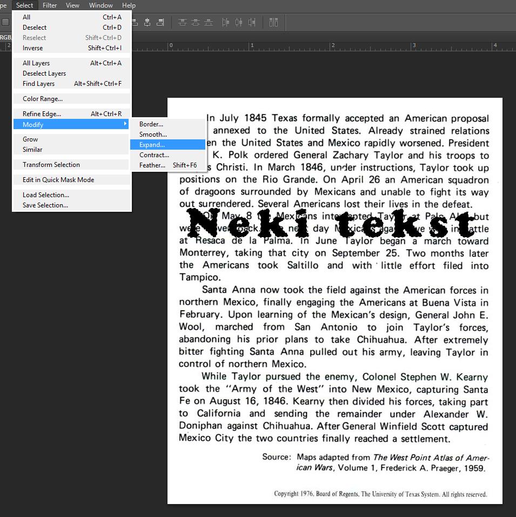516x517 pixels.
Task: Open Color Range dialog from menu
Action: tap(72, 98)
